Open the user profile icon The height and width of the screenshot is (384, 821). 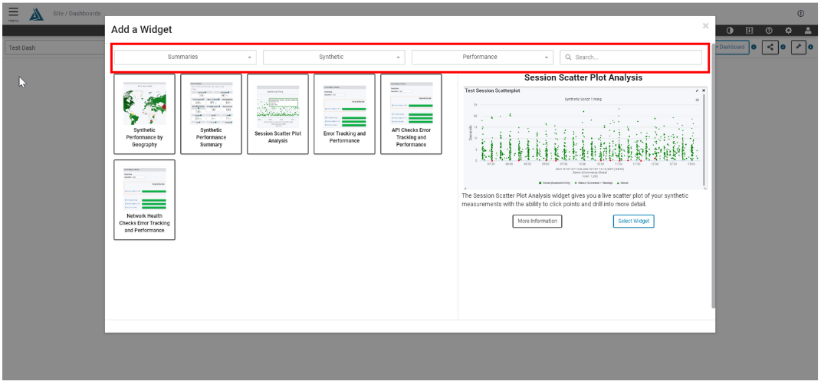[x=808, y=30]
